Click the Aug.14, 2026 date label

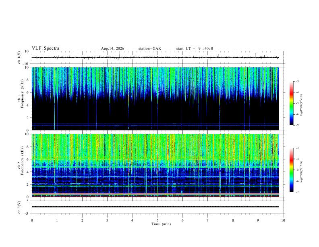click(x=112, y=48)
